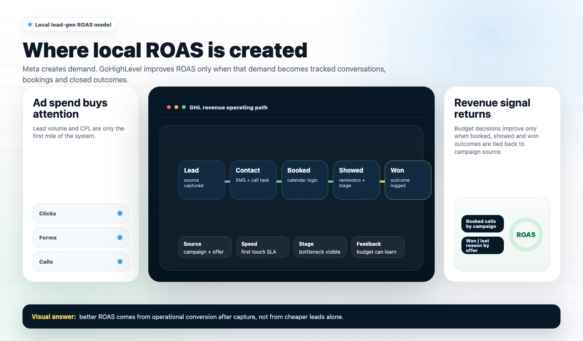Click the Revenue signal returns heading
Viewport: 583px width, 341px height.
point(492,109)
